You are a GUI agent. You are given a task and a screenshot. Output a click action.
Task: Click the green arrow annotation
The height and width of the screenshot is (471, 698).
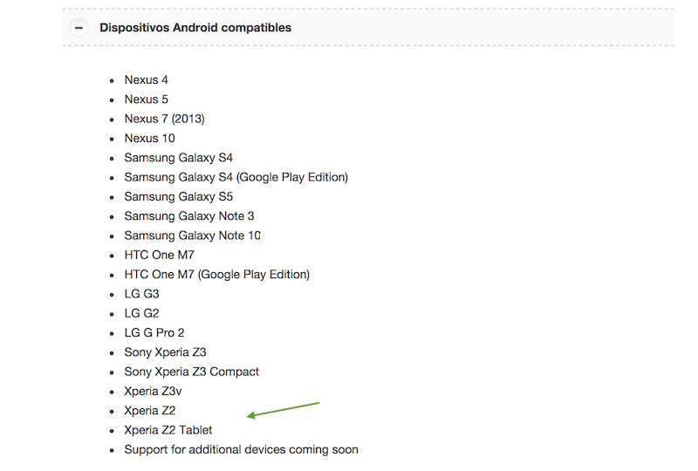284,410
